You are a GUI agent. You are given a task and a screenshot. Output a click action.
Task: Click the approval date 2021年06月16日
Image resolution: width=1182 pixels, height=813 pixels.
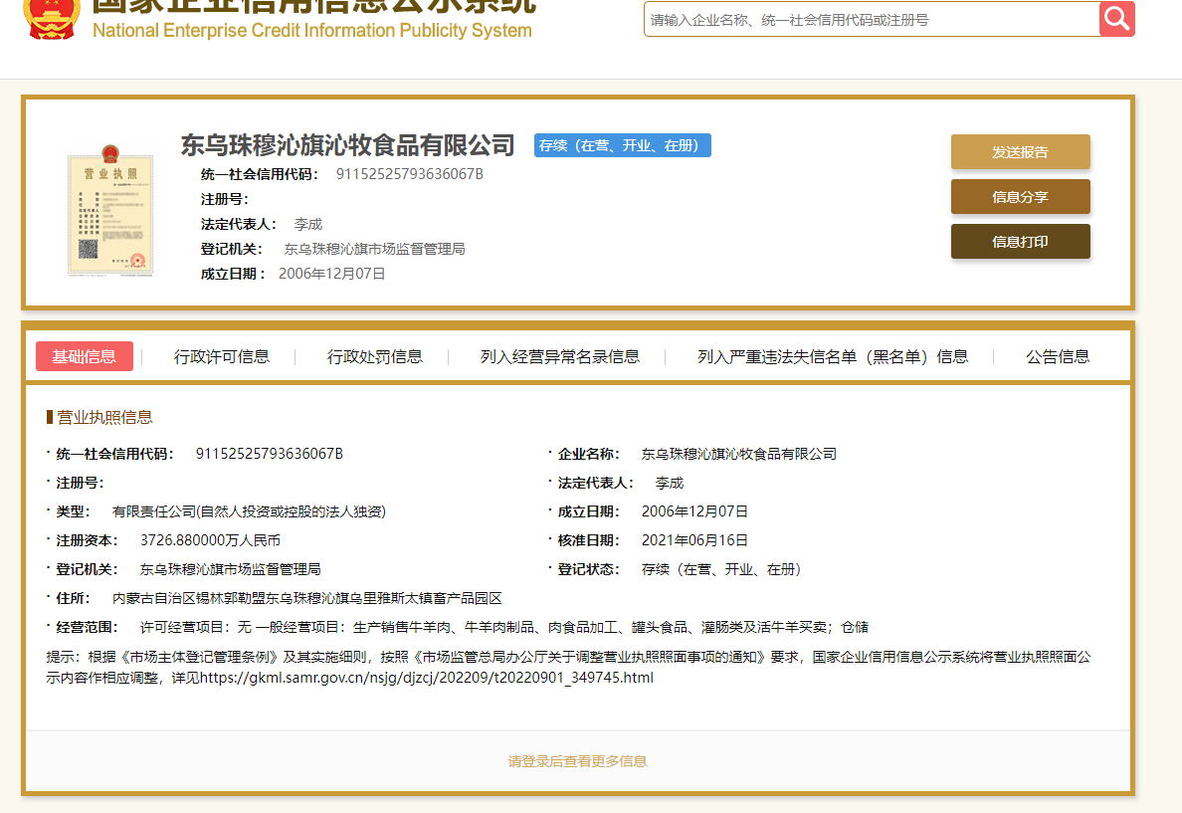coord(695,540)
